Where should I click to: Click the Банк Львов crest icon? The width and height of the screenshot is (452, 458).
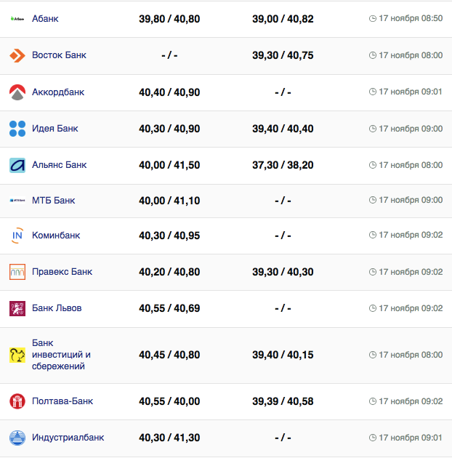17,308
